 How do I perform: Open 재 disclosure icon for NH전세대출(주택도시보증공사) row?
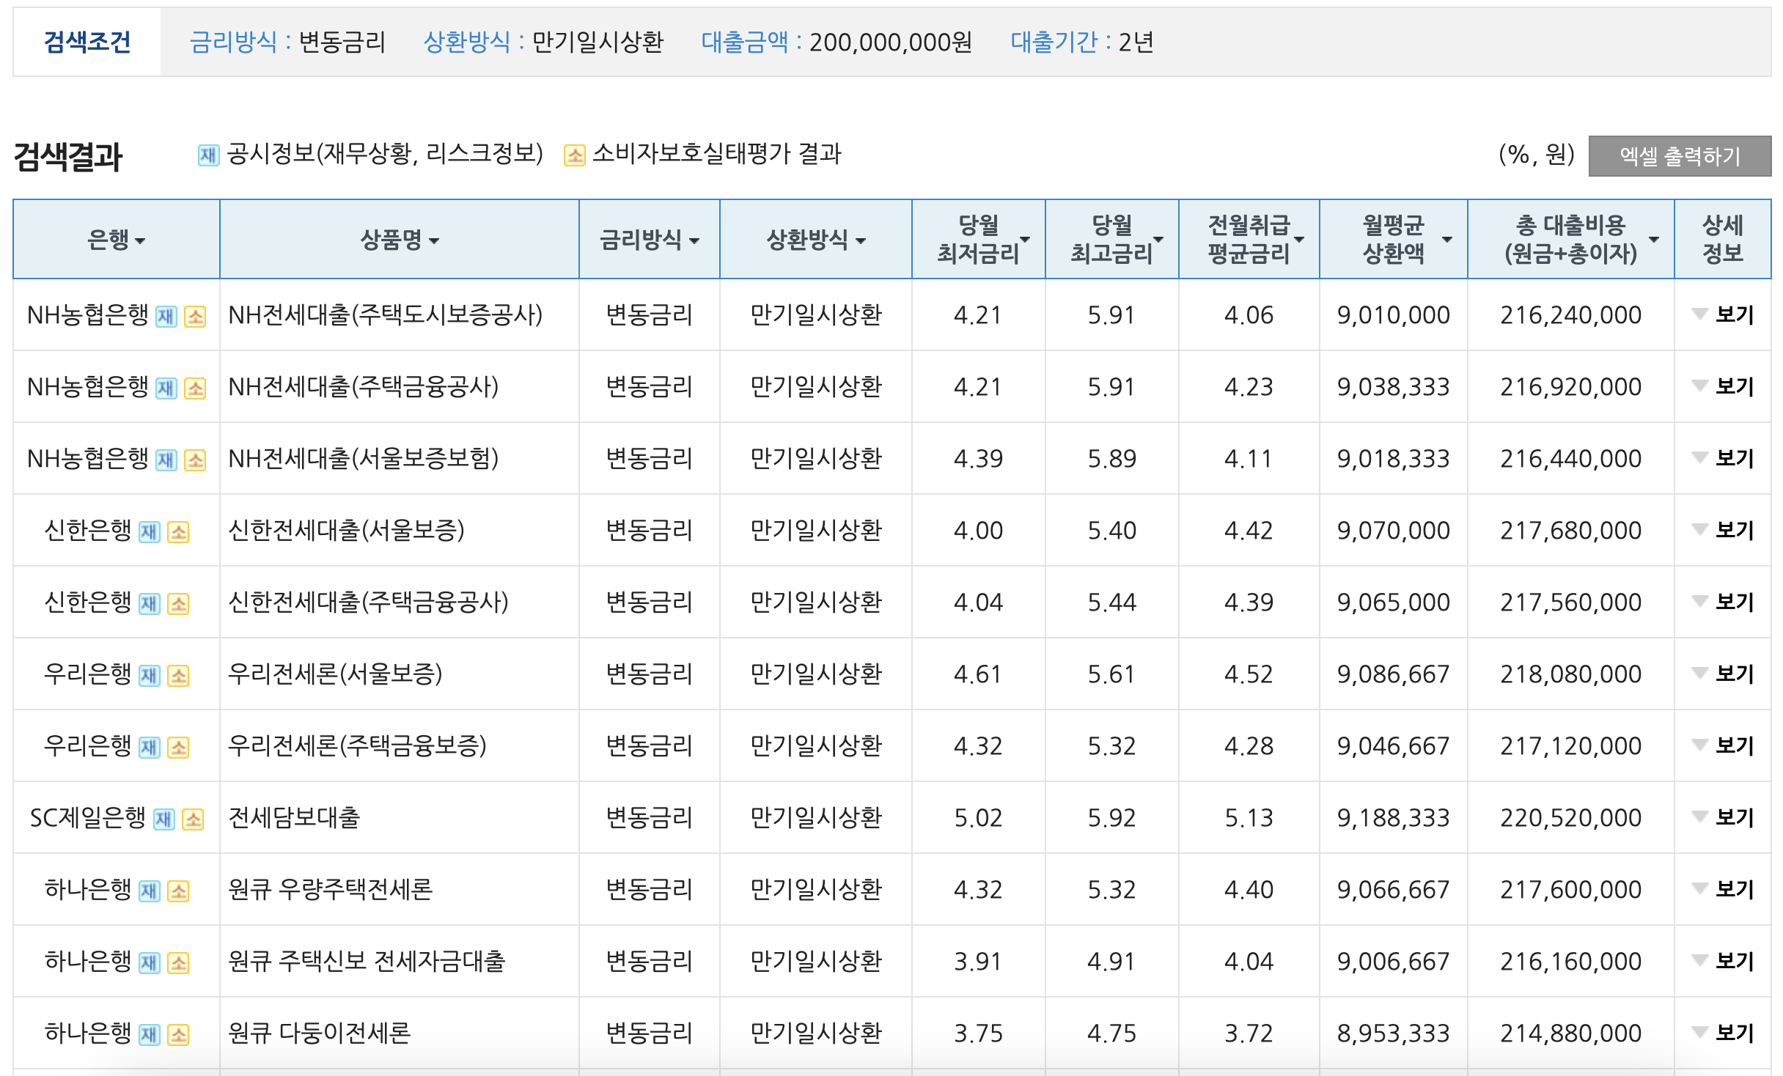(x=166, y=317)
